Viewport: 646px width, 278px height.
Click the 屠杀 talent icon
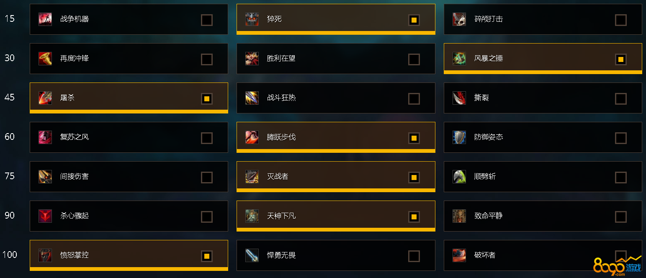tap(45, 98)
